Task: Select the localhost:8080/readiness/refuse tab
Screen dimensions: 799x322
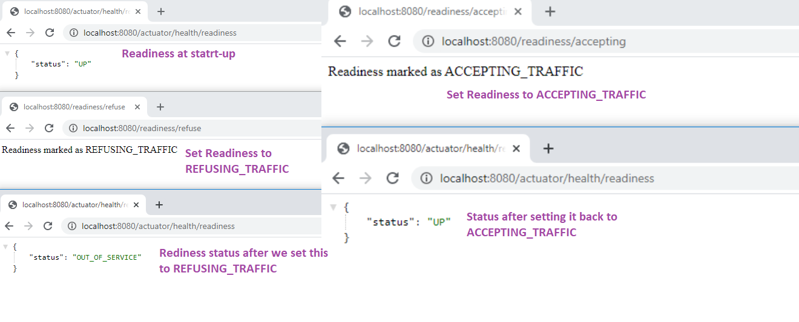Action: coord(74,107)
